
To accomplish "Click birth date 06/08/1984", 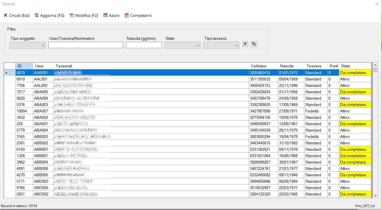I will coord(291,181).
